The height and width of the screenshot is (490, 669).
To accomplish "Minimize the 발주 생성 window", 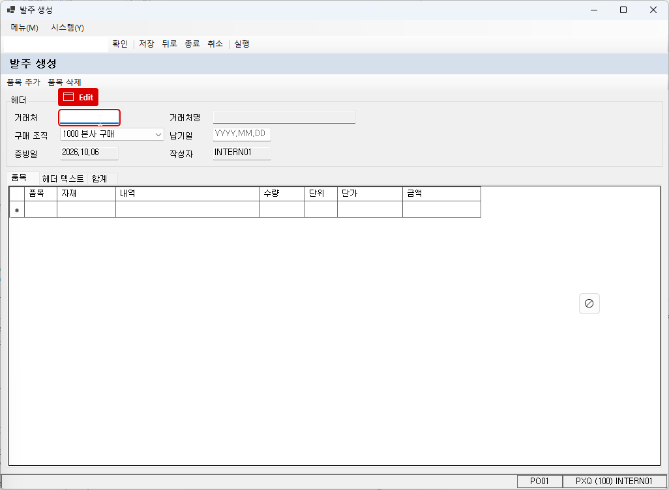I will (x=594, y=10).
